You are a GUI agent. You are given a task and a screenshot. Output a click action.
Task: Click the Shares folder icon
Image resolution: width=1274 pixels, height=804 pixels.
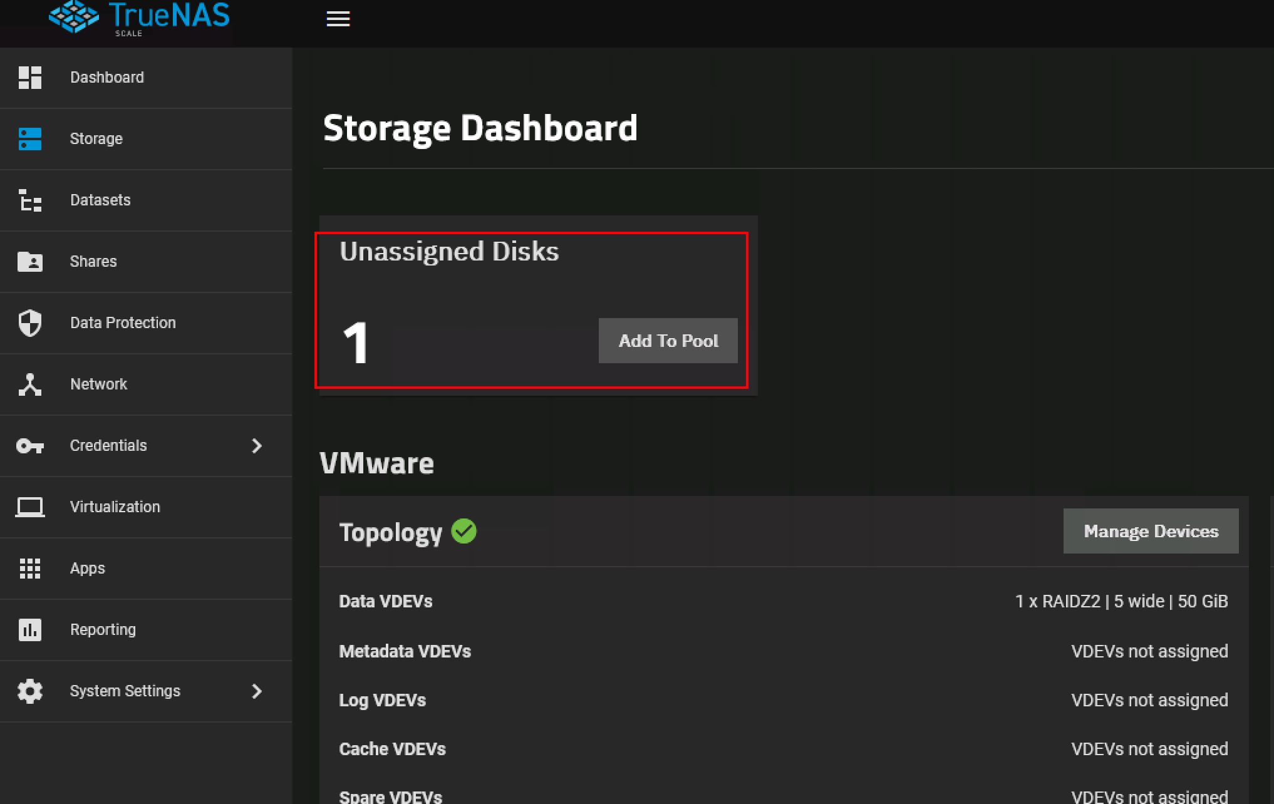(29, 262)
